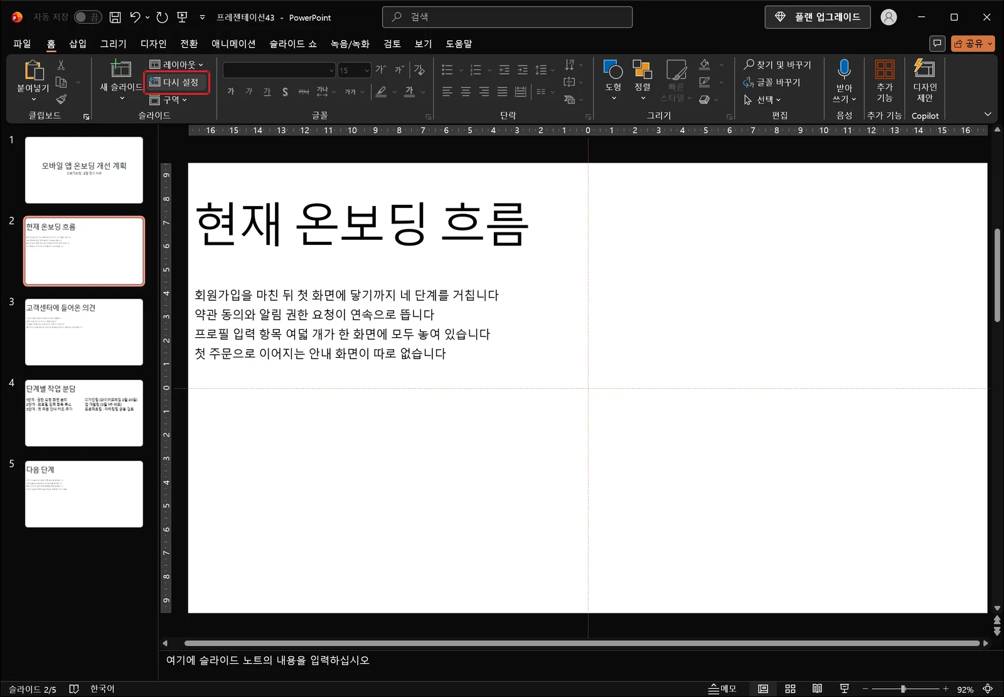Open 정렬 arrange dropdown
Image resolution: width=1004 pixels, height=697 pixels.
point(643,80)
